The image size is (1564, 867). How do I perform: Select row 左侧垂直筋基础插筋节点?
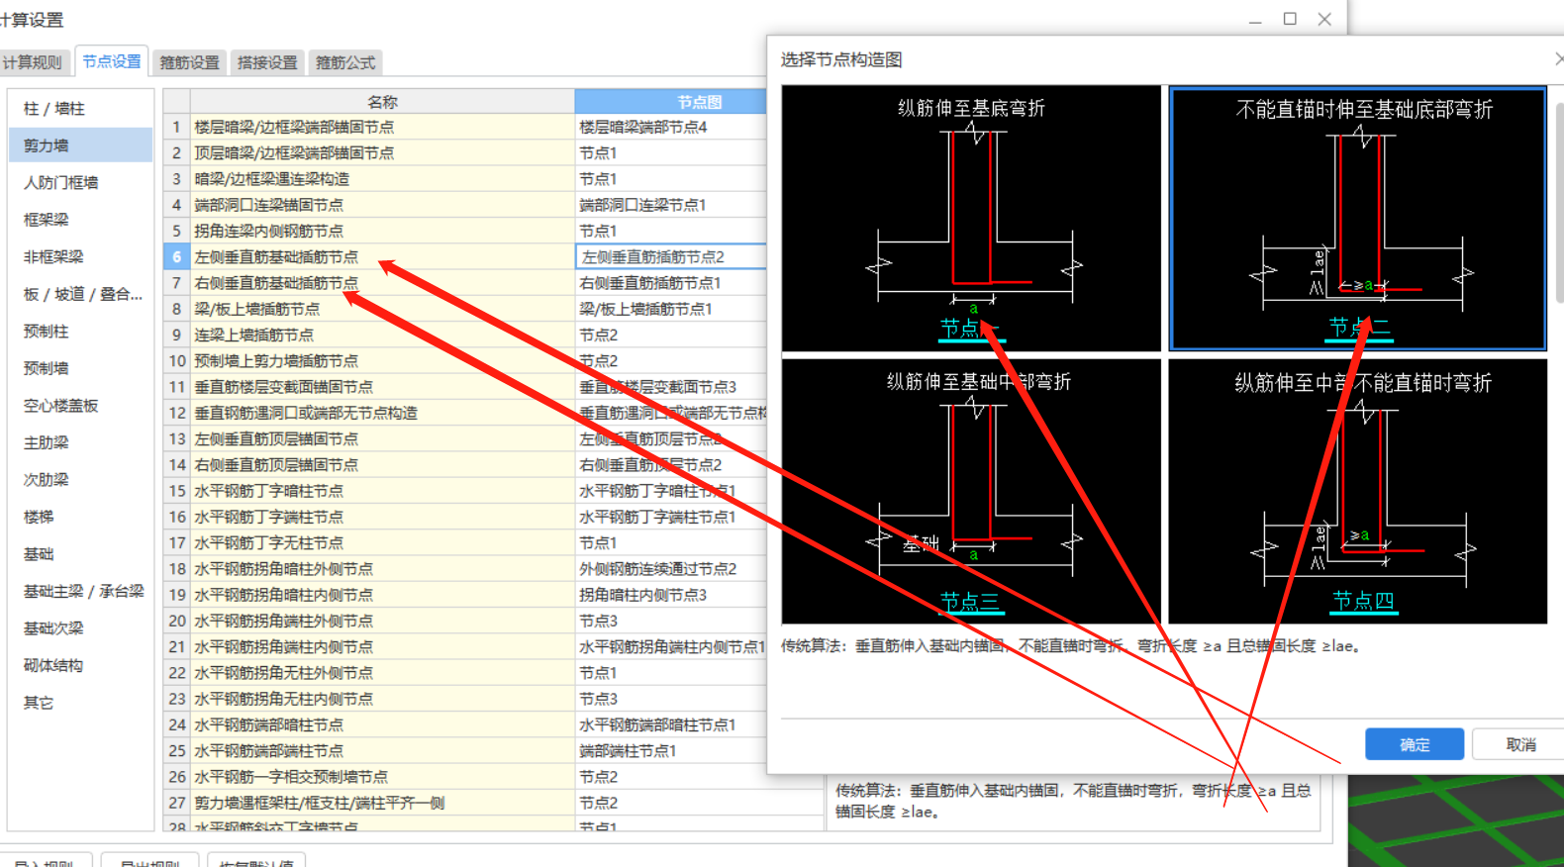coord(382,257)
